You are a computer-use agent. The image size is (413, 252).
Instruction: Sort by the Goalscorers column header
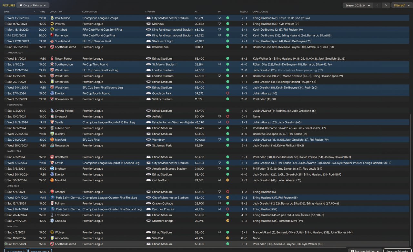(x=260, y=12)
